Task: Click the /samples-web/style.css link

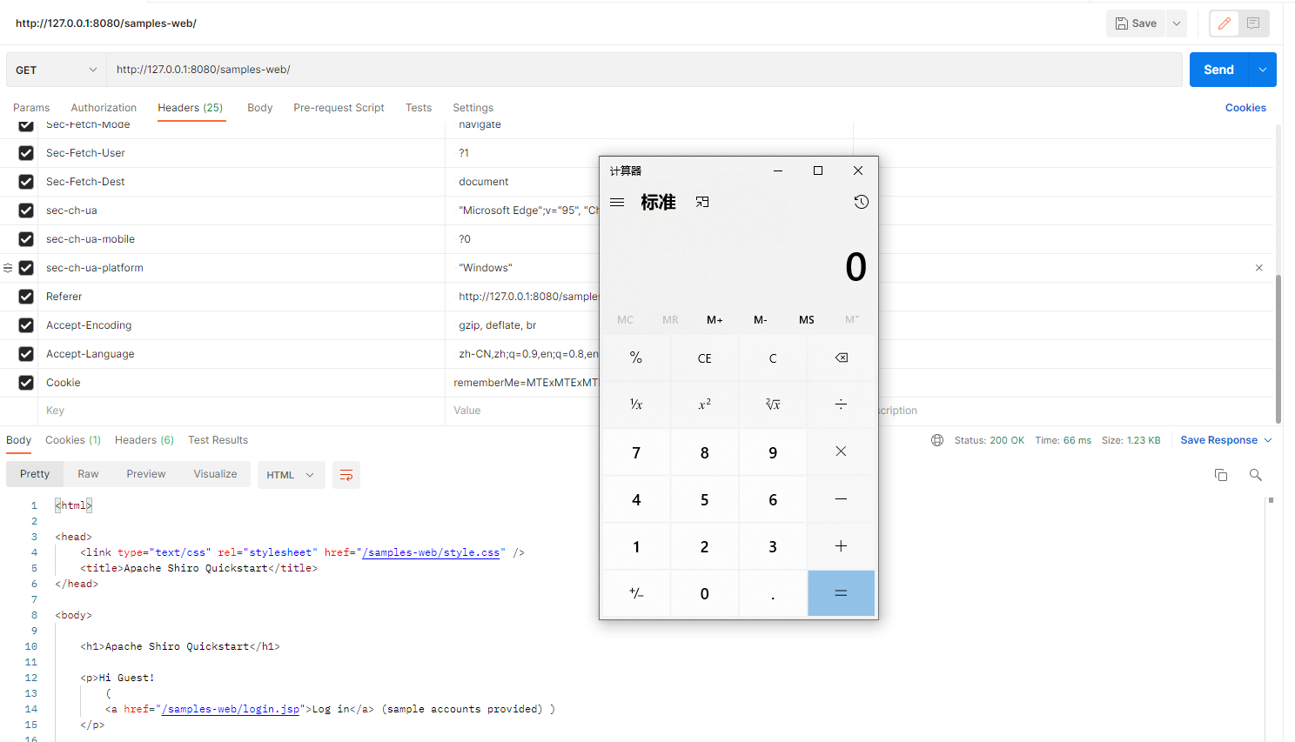Action: 431,552
